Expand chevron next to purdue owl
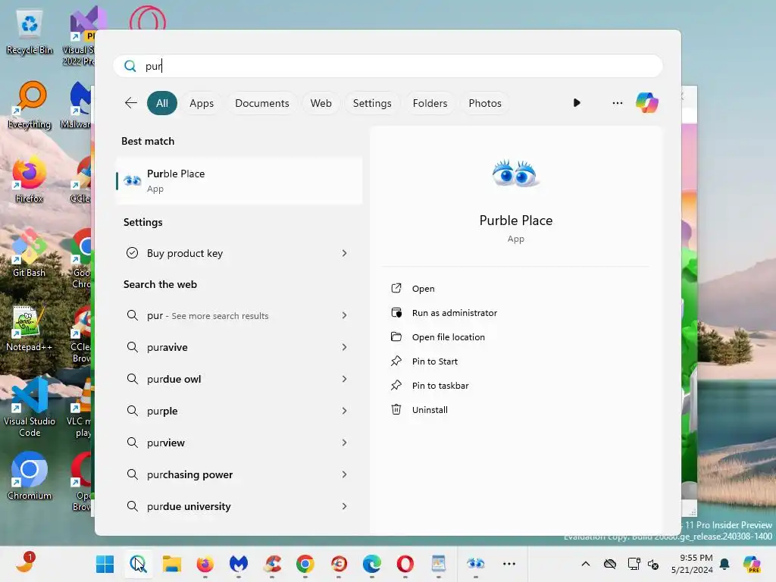The height and width of the screenshot is (582, 776). point(345,379)
